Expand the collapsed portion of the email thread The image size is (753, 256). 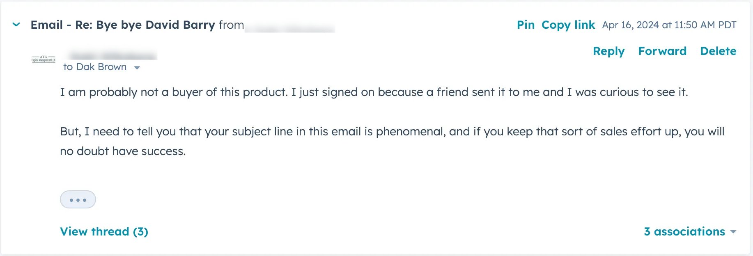point(78,199)
